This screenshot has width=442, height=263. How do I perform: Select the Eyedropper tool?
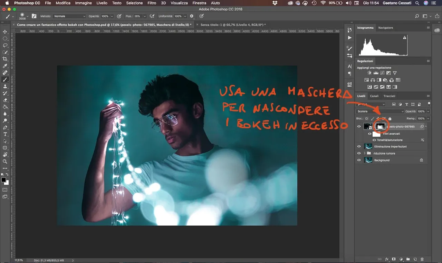pos(5,66)
